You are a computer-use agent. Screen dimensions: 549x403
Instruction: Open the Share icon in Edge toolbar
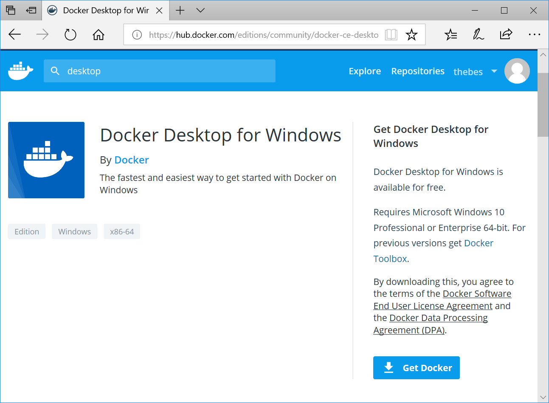point(506,34)
